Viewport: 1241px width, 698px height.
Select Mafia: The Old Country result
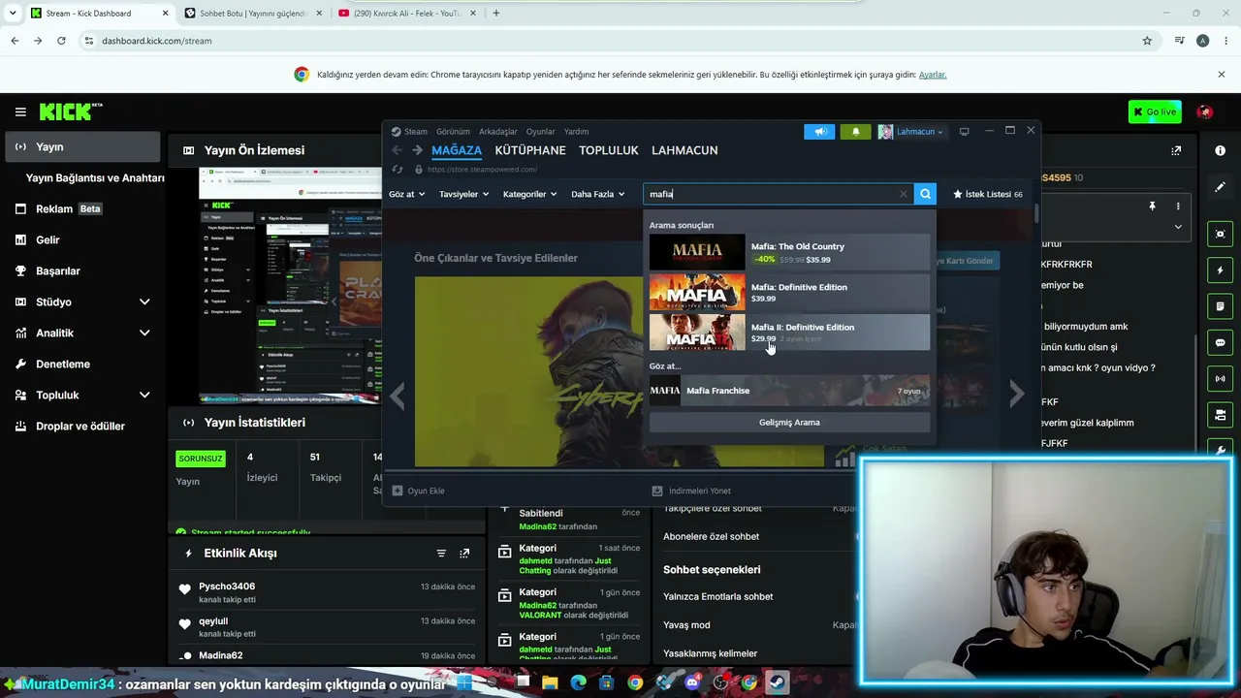[789, 252]
